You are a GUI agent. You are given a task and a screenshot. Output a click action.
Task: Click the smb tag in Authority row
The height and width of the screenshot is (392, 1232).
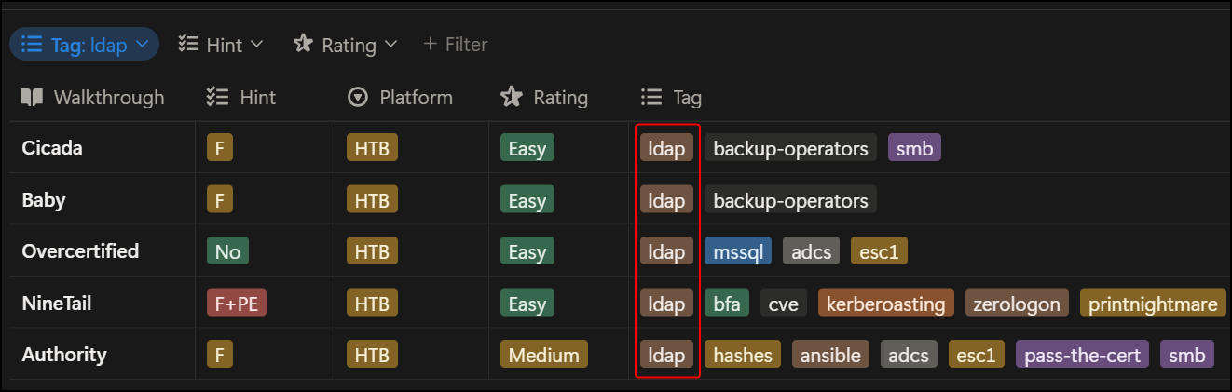1187,355
